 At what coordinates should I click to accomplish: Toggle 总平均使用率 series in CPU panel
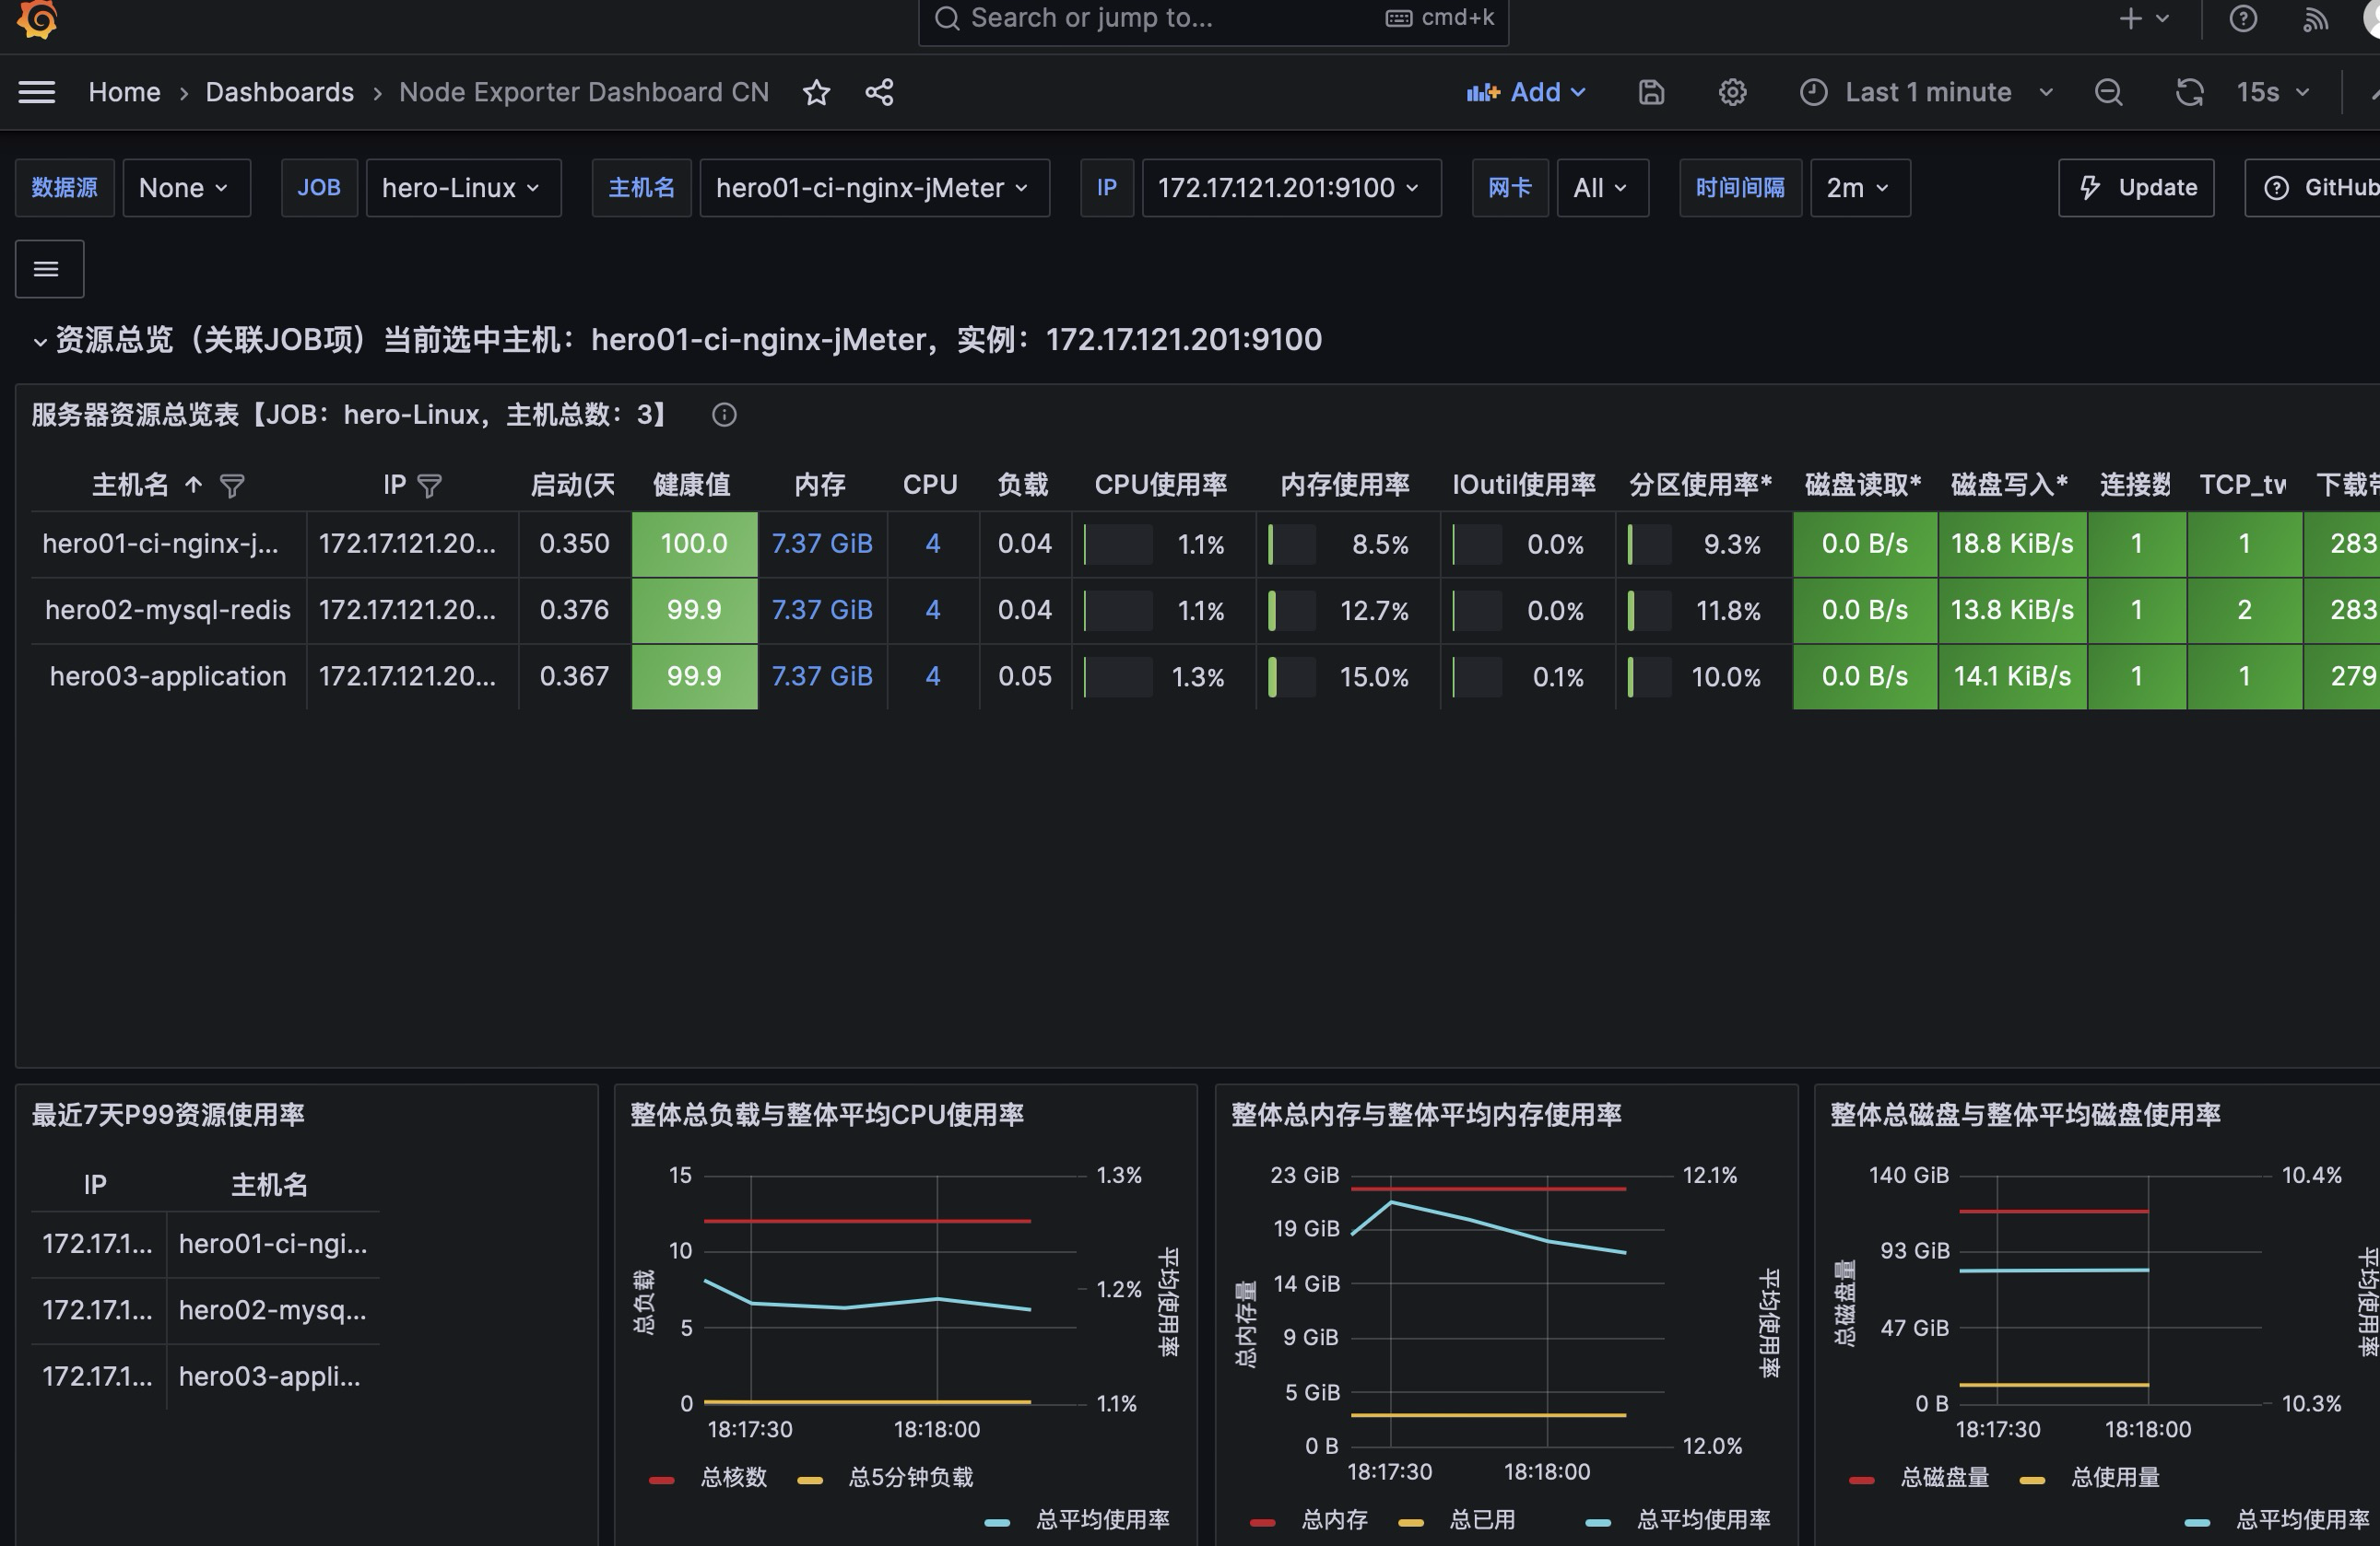[x=1102, y=1519]
